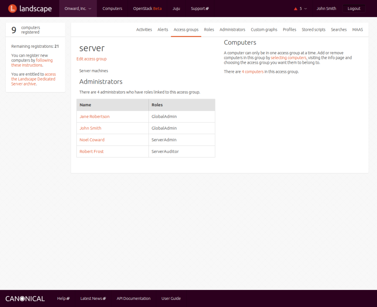377x307 pixels.
Task: Switch to the Activities tab
Action: [x=144, y=30]
